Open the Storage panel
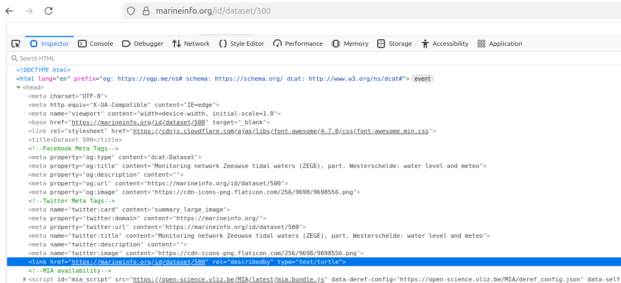 pyautogui.click(x=394, y=44)
